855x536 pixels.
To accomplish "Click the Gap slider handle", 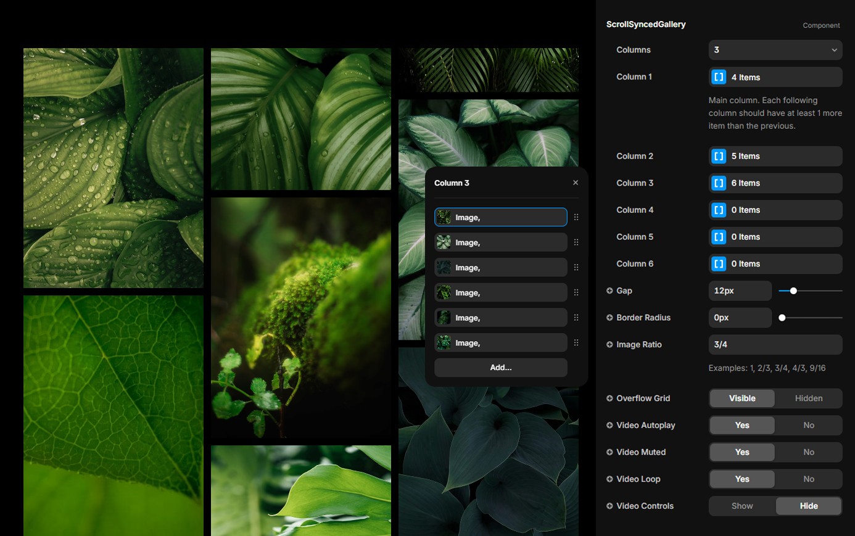I will 793,291.
